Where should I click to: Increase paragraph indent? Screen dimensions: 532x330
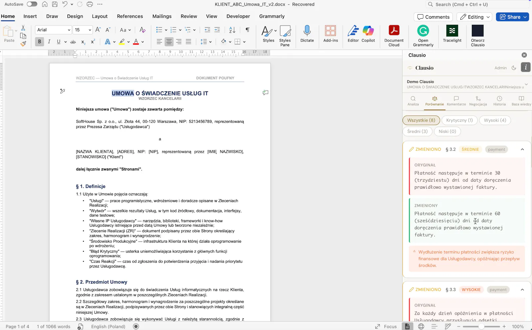[217, 30]
